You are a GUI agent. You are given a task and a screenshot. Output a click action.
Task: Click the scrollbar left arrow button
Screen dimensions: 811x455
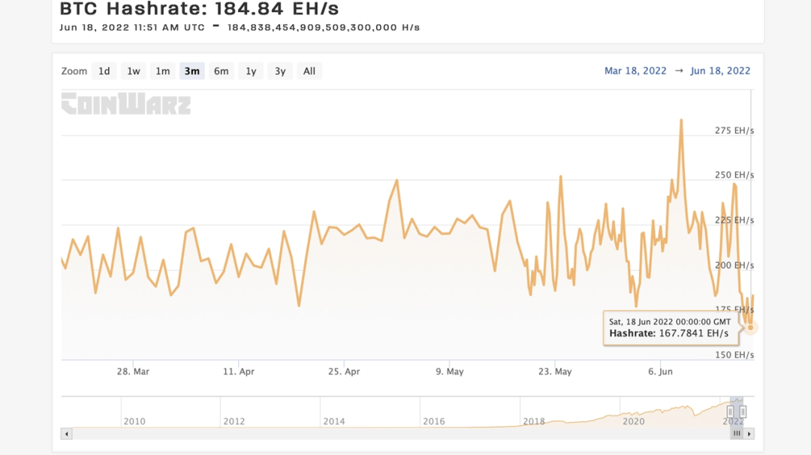pyautogui.click(x=67, y=433)
